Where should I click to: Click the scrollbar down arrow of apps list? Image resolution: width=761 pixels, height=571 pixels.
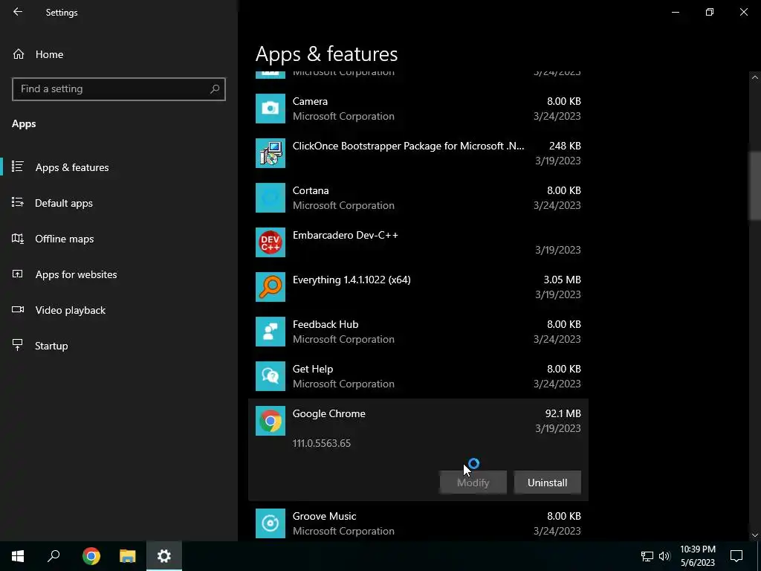point(755,535)
